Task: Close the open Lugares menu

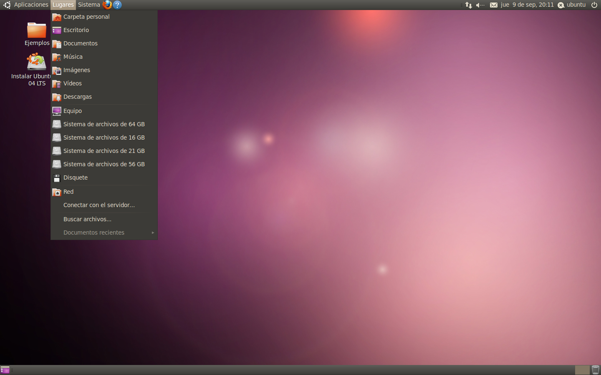Action: point(63,5)
